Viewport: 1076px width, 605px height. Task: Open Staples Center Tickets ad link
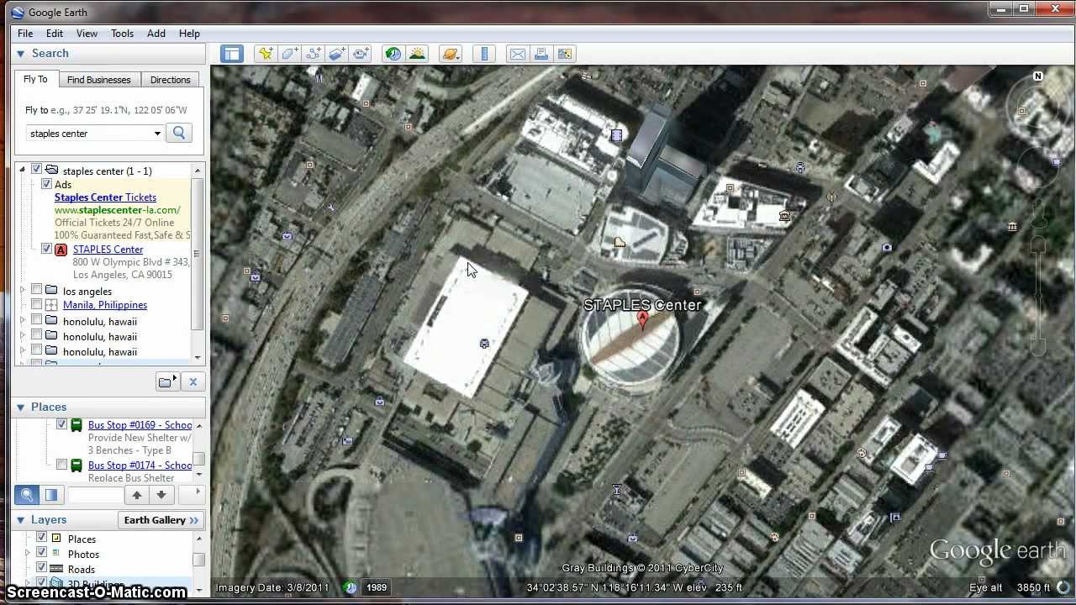(105, 197)
